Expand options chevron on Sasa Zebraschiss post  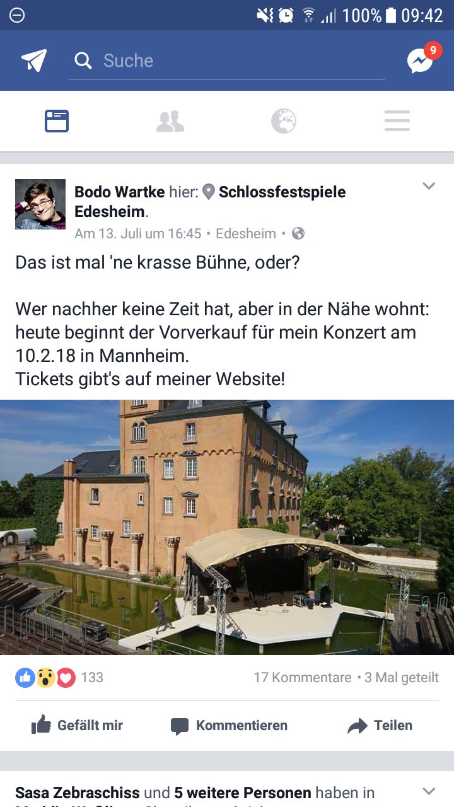pyautogui.click(x=429, y=791)
